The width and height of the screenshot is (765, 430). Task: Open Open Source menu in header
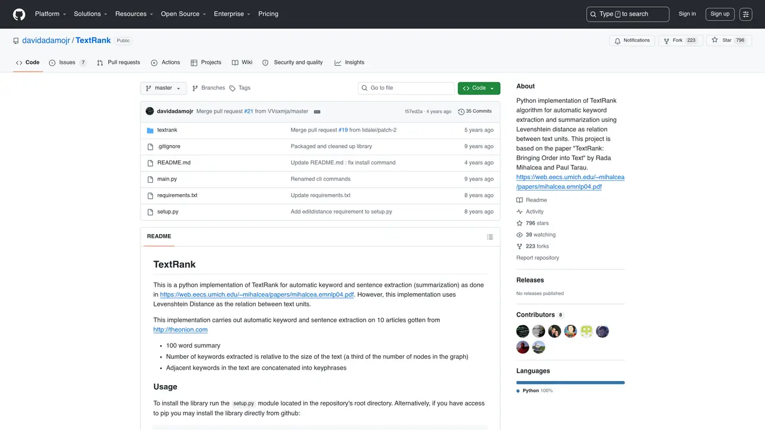pos(183,14)
